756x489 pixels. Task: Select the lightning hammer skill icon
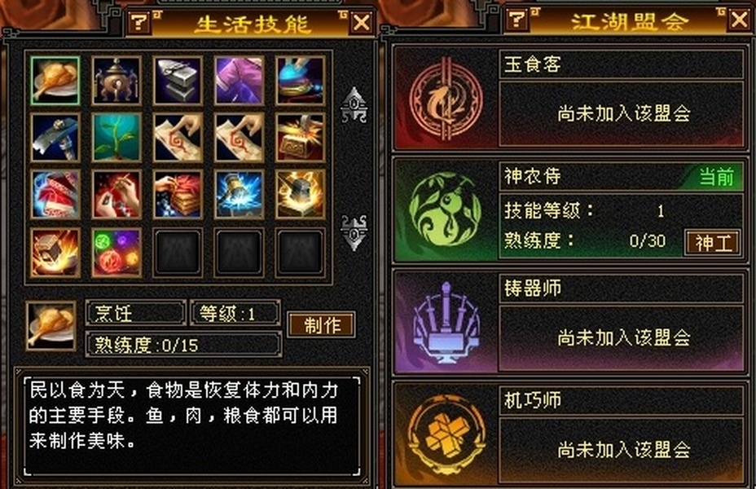tap(239, 195)
